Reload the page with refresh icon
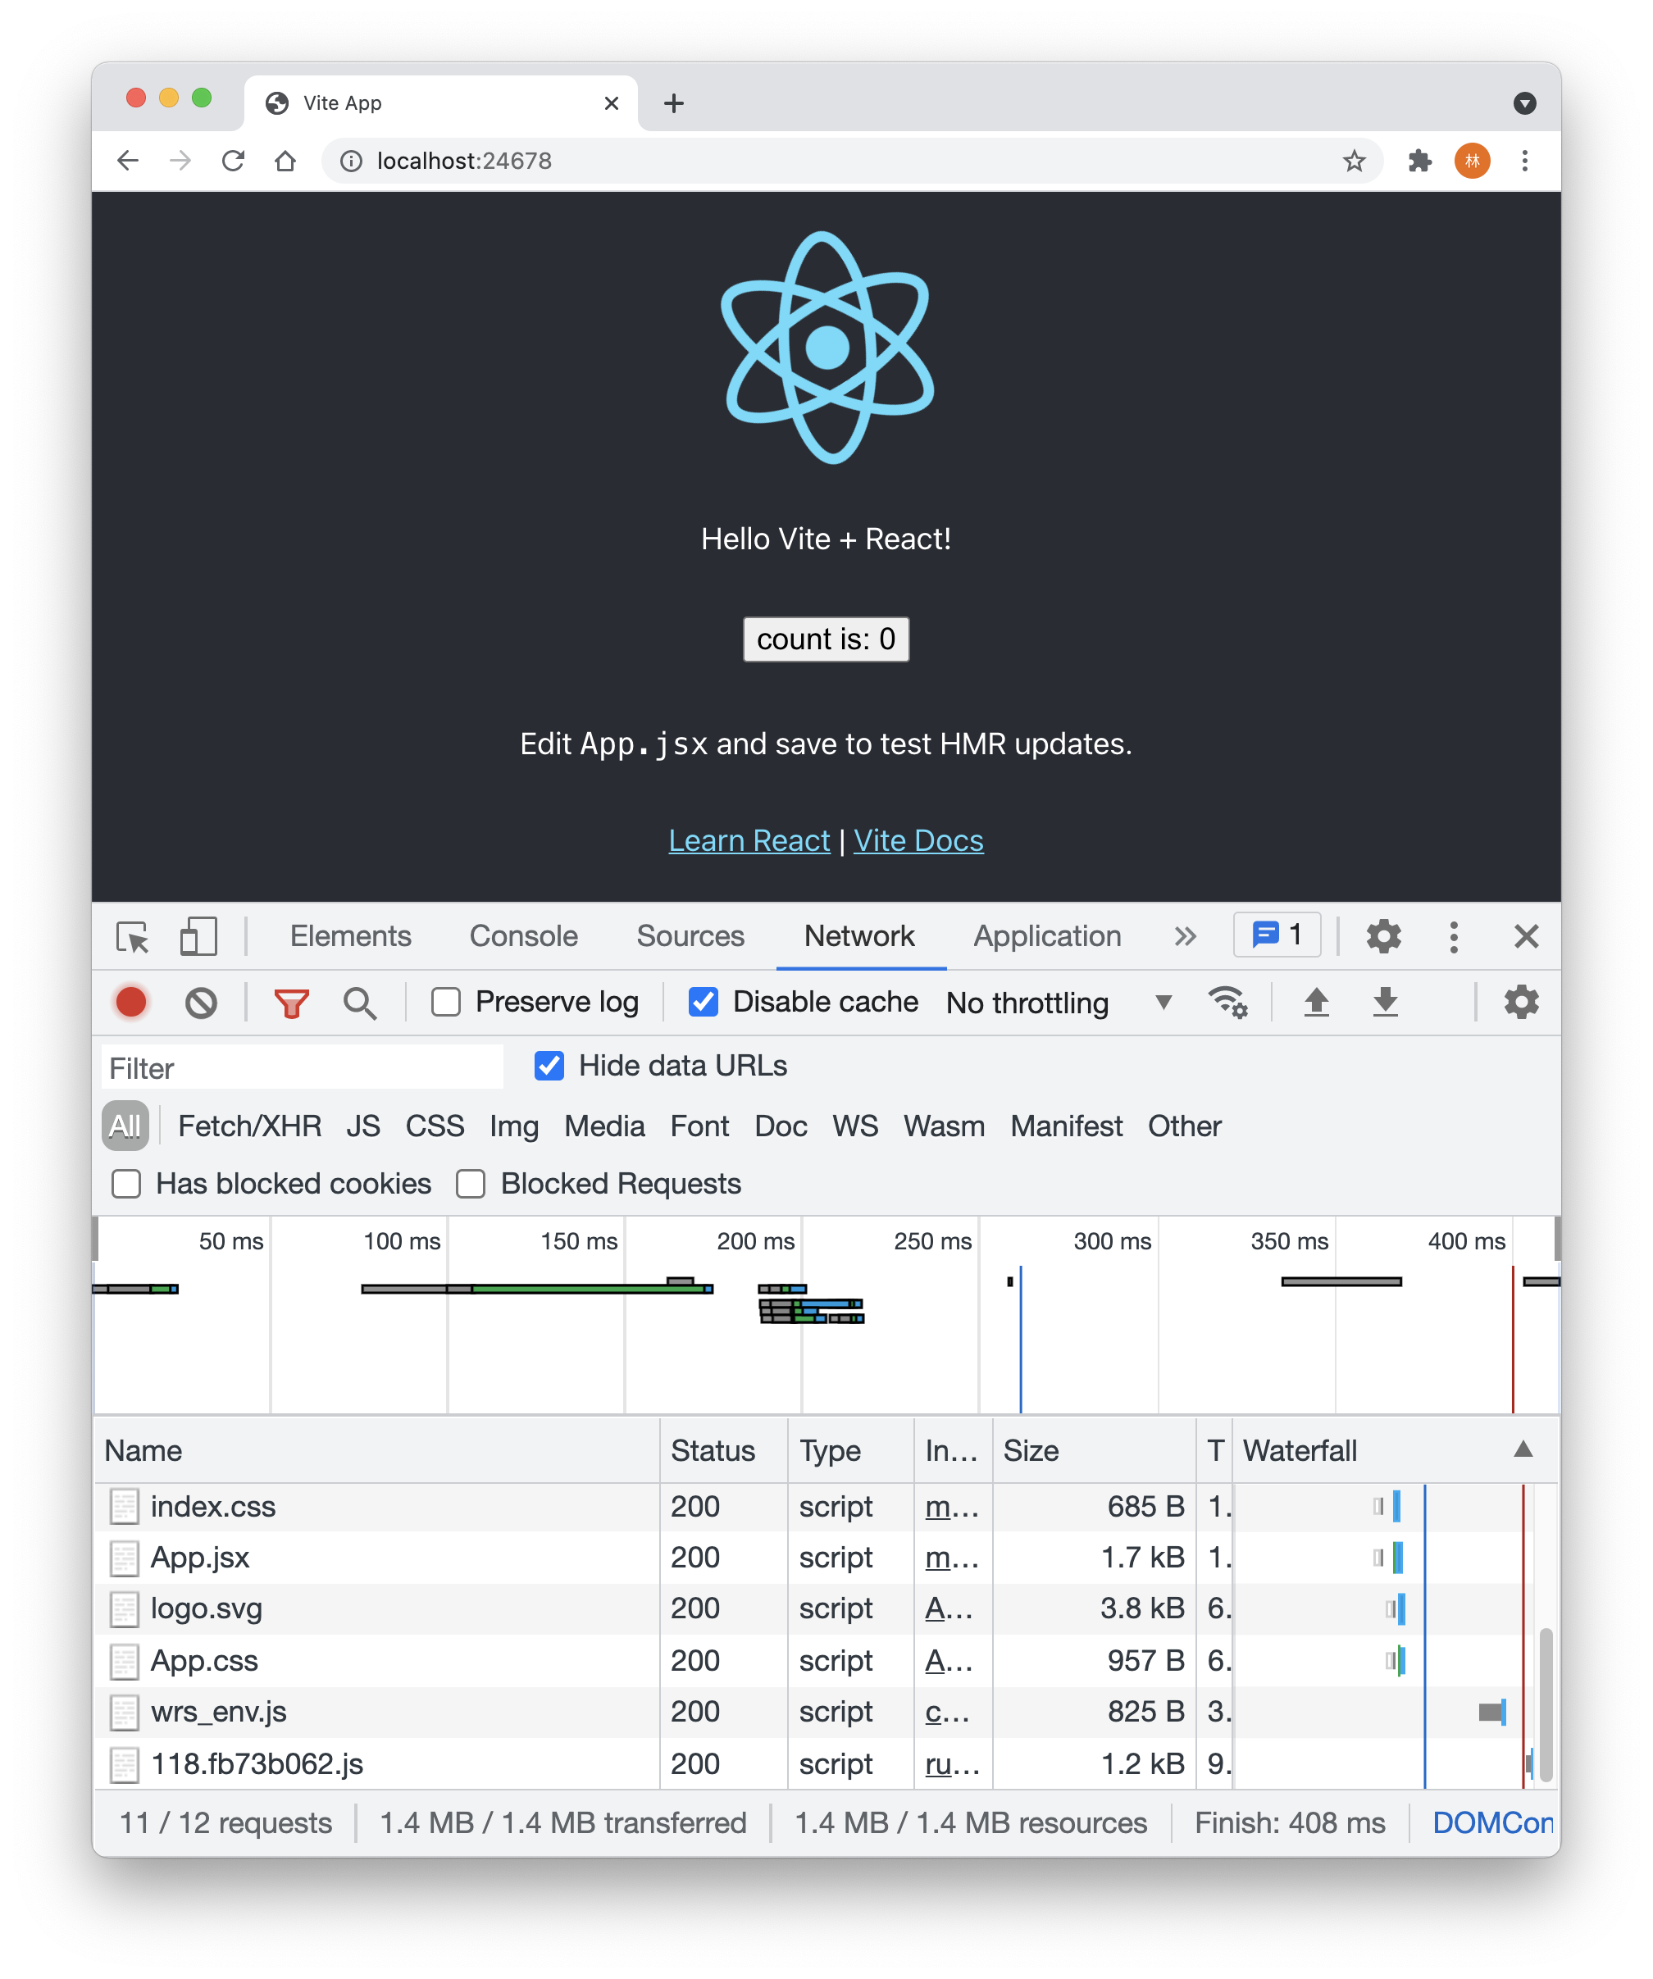This screenshot has height=1979, width=1653. point(233,162)
